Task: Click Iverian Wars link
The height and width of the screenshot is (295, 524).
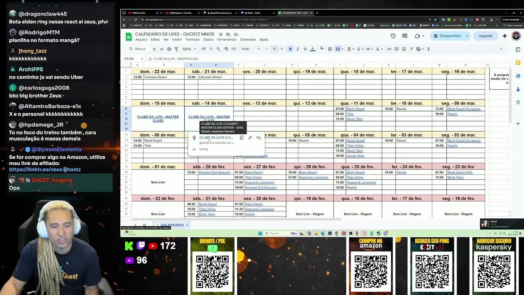Action: (x=355, y=156)
